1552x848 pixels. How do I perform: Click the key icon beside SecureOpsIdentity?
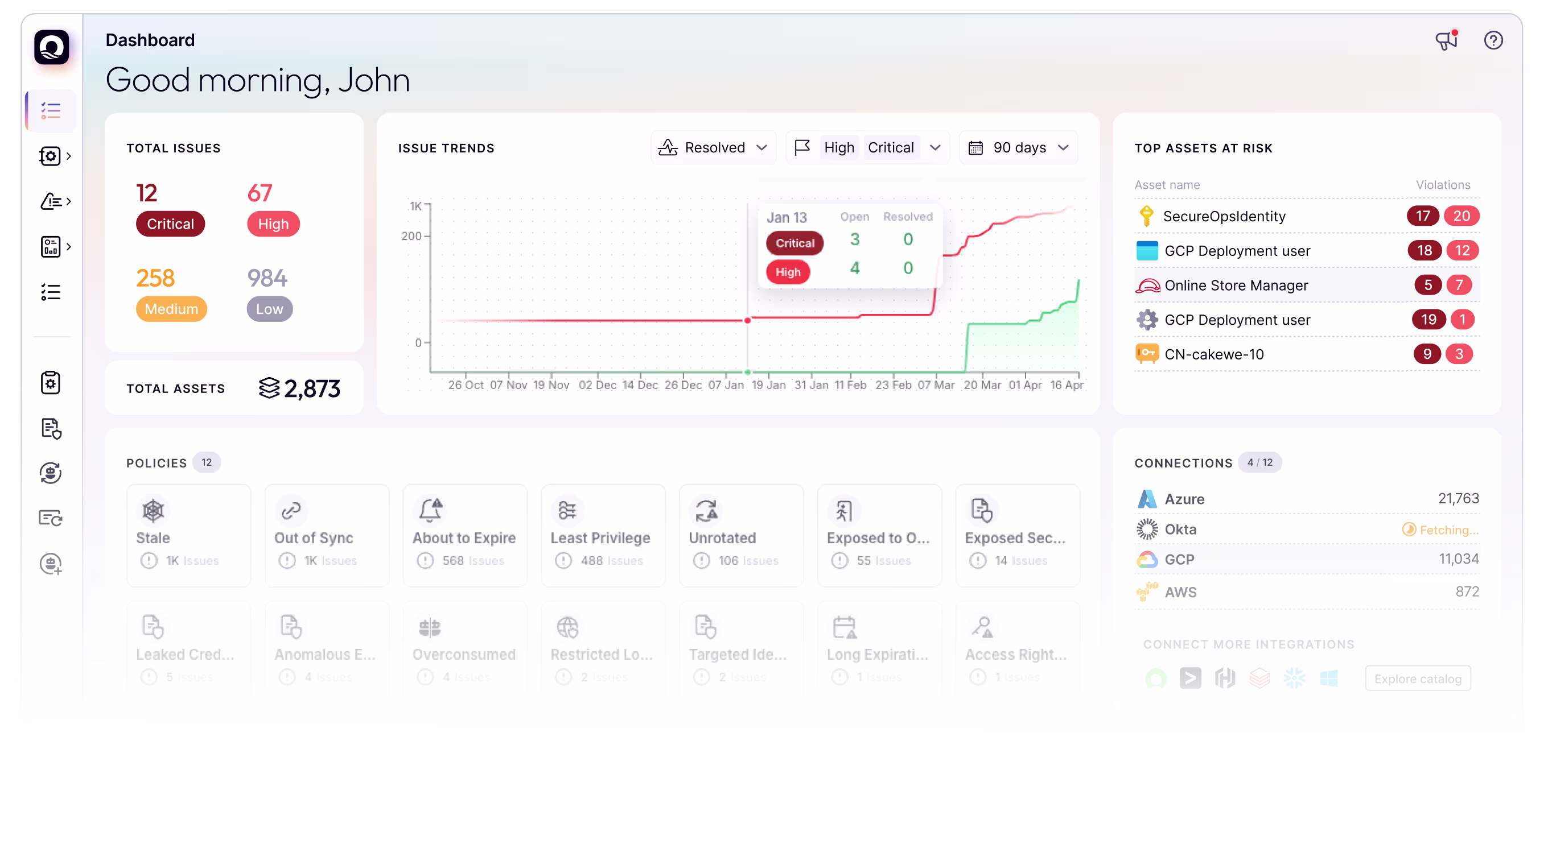[x=1146, y=216]
